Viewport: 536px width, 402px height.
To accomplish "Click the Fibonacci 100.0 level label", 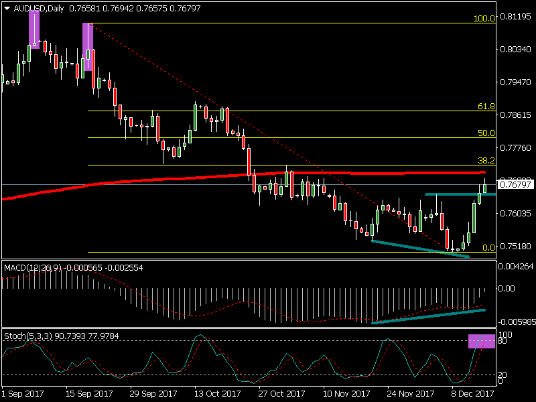I will [x=484, y=19].
